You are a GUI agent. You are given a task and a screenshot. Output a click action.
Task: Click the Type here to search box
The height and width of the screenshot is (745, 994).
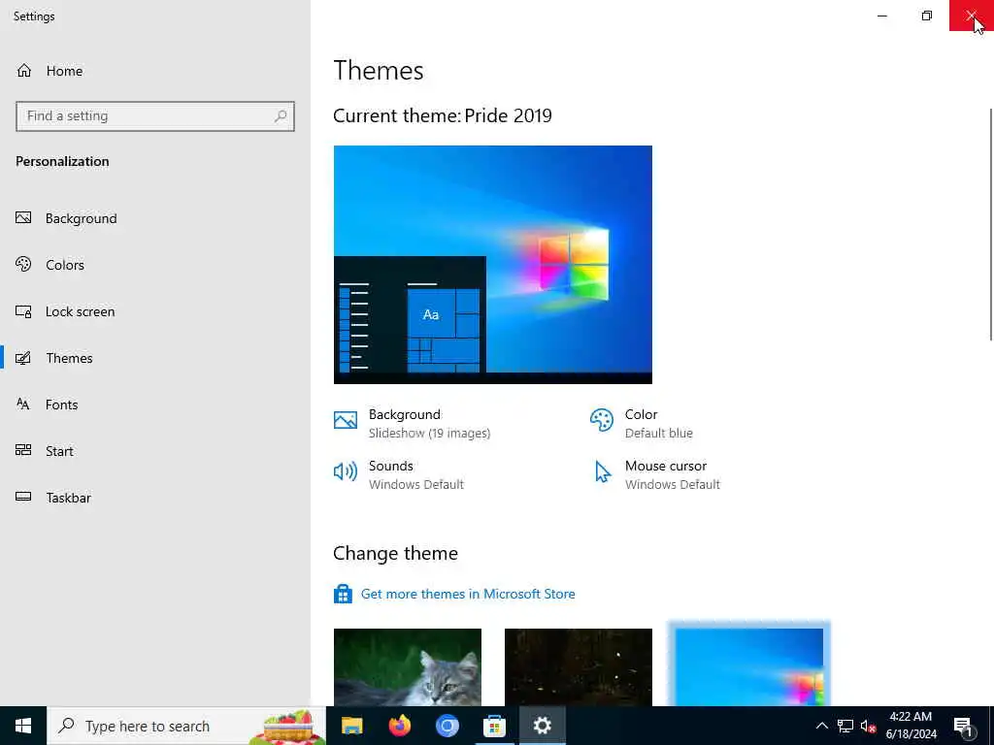coord(185,726)
